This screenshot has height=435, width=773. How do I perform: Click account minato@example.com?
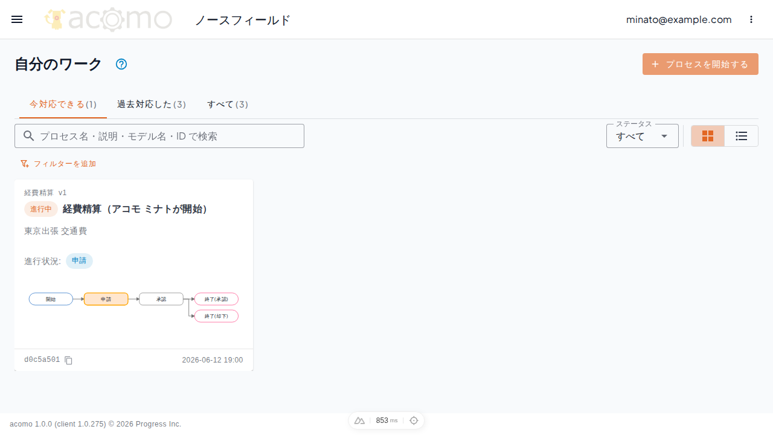(x=679, y=19)
